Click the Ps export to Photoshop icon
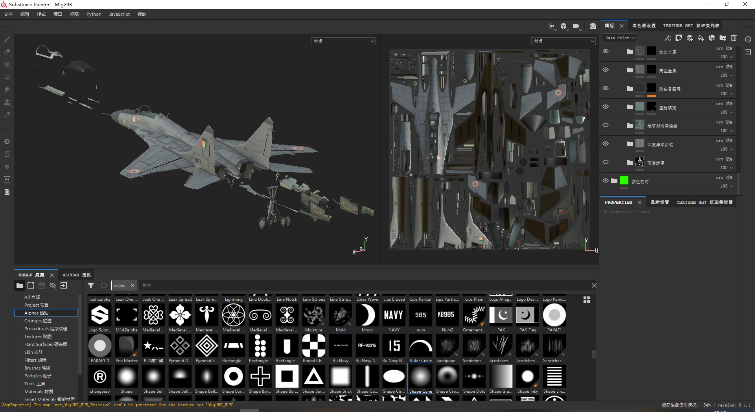755x412 pixels. pos(7,179)
